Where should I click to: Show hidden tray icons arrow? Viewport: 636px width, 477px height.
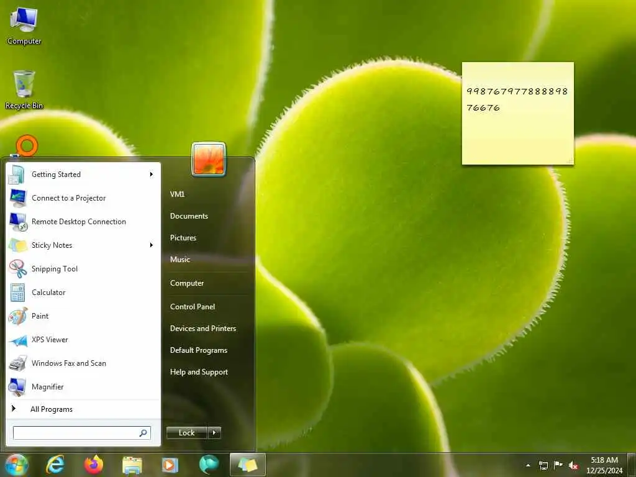(528, 465)
